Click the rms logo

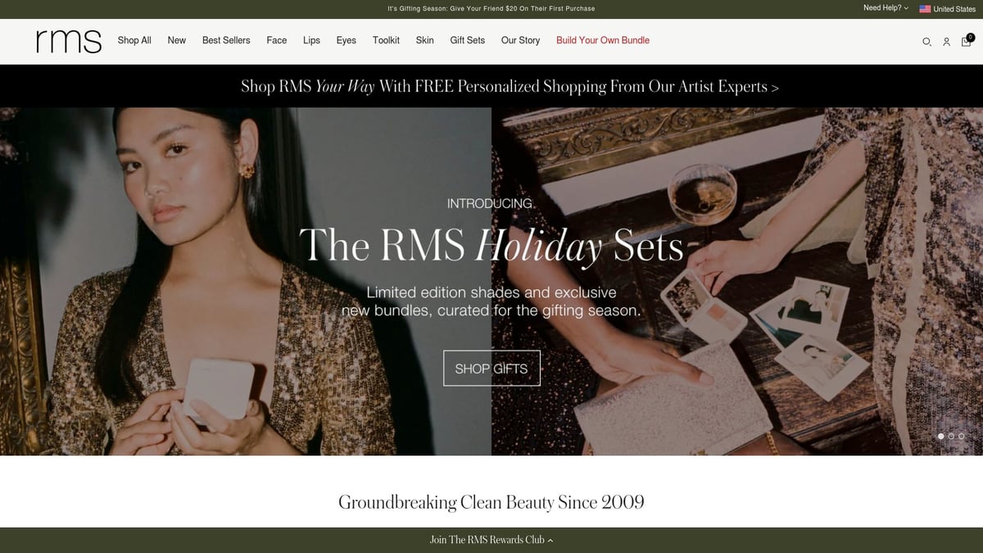[69, 41]
